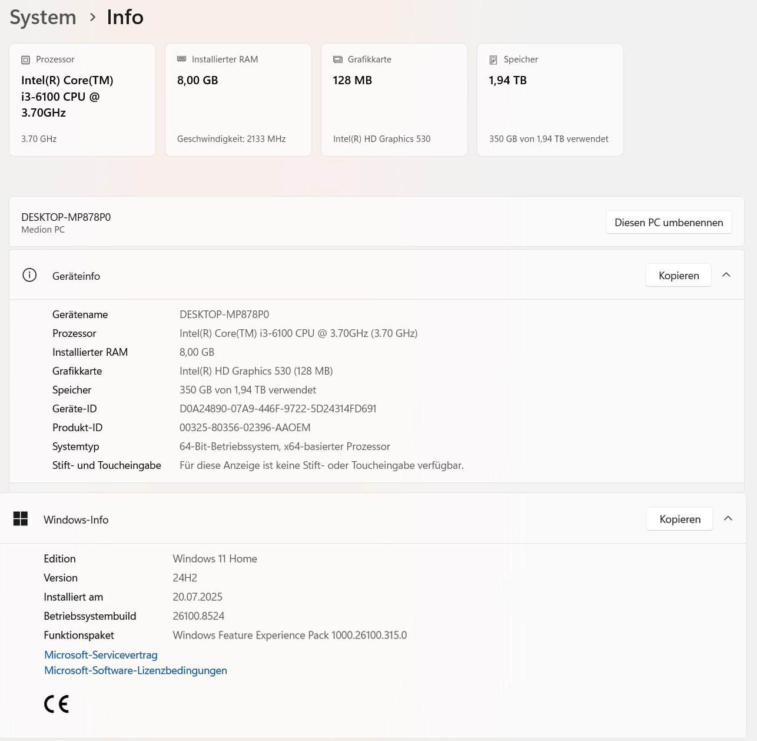Copy the Windows-Info details with Kopieren
The image size is (757, 741).
click(680, 520)
